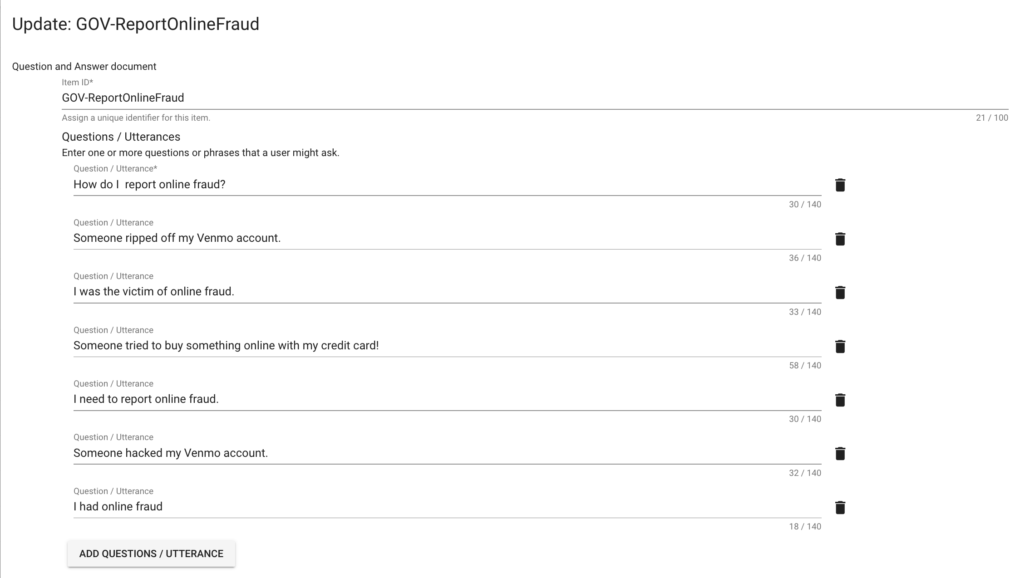
Task: Click the ADD QUESTIONS / UTTERANCE button
Action: coord(151,554)
